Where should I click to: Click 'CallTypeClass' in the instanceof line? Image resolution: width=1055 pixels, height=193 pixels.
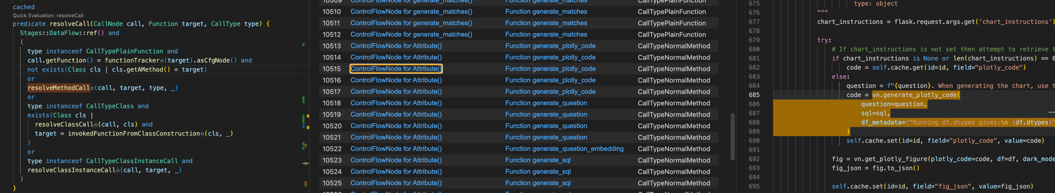(x=110, y=106)
